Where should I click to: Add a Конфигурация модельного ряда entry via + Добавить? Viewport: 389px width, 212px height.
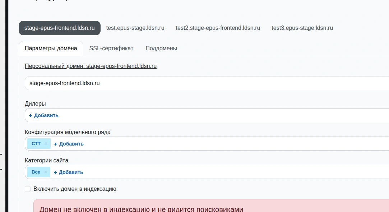(x=69, y=144)
